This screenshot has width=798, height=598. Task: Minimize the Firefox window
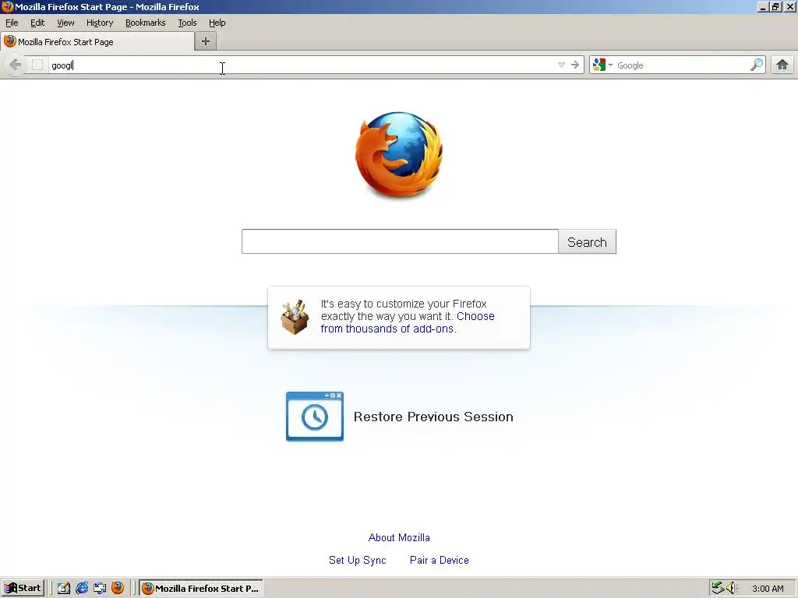[762, 6]
